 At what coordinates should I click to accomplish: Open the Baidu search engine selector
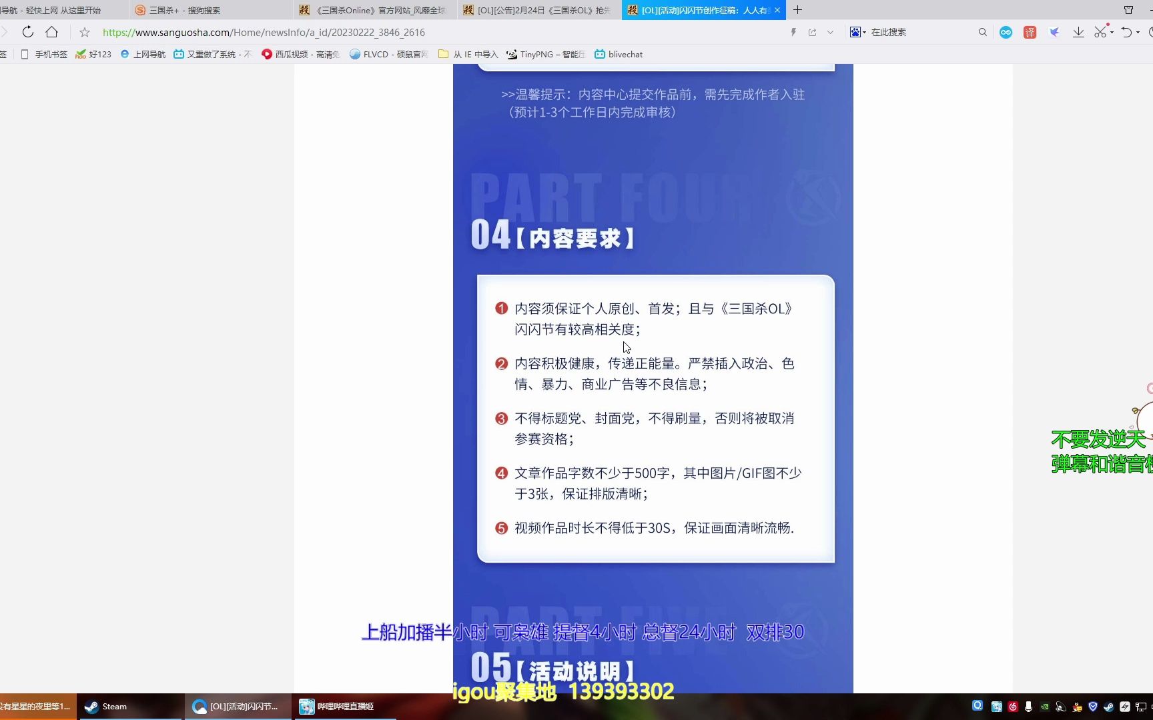point(857,32)
